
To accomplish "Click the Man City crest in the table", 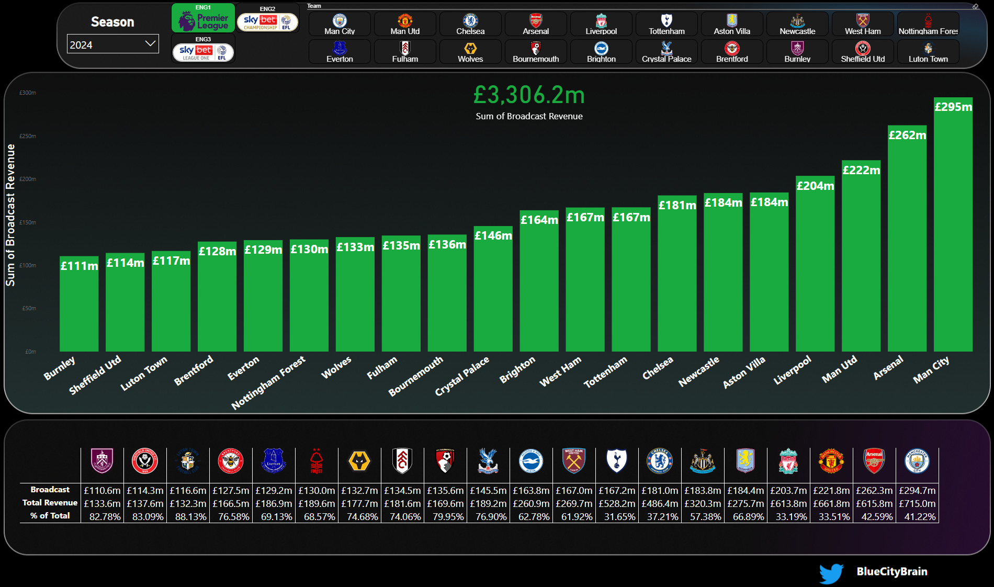I will [x=917, y=461].
